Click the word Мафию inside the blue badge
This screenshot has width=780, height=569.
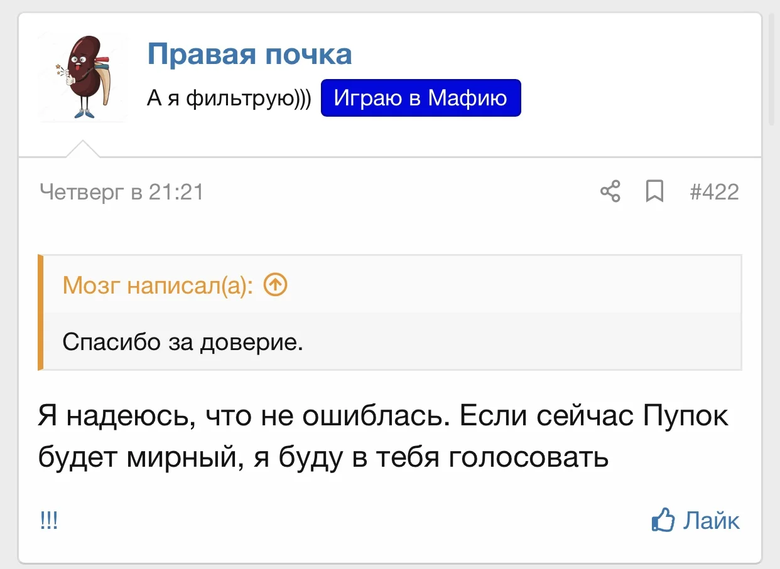click(x=467, y=98)
